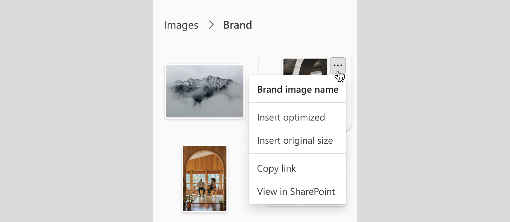The width and height of the screenshot is (510, 222).
Task: Insert the image at optimized size
Action: pos(291,117)
